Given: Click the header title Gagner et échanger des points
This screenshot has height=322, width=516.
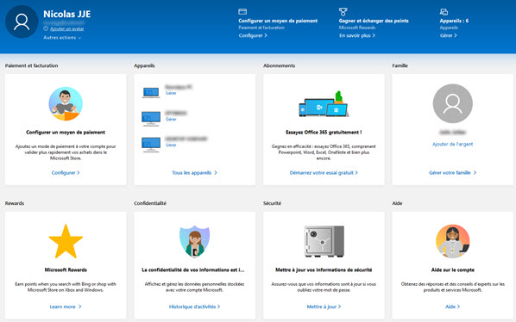Looking at the screenshot, I should (x=374, y=21).
